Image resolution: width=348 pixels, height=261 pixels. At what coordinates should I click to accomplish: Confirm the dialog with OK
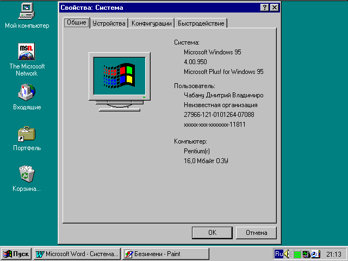point(212,233)
